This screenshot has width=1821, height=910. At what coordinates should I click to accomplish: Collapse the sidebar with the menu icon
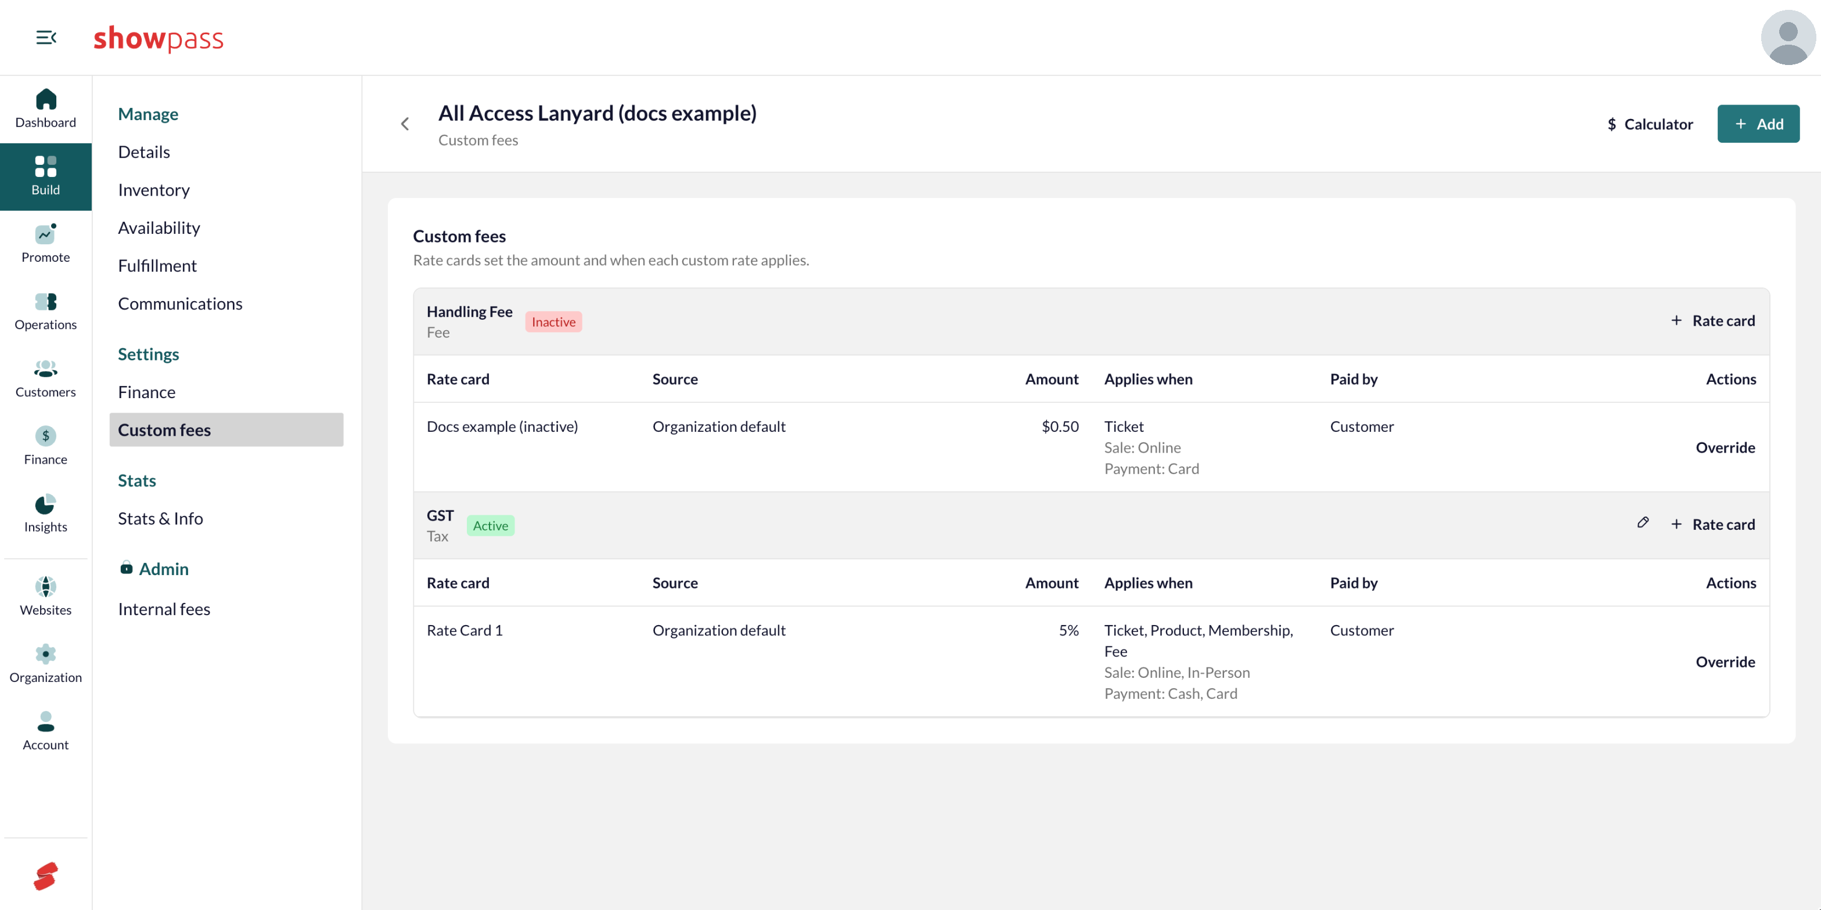point(46,38)
